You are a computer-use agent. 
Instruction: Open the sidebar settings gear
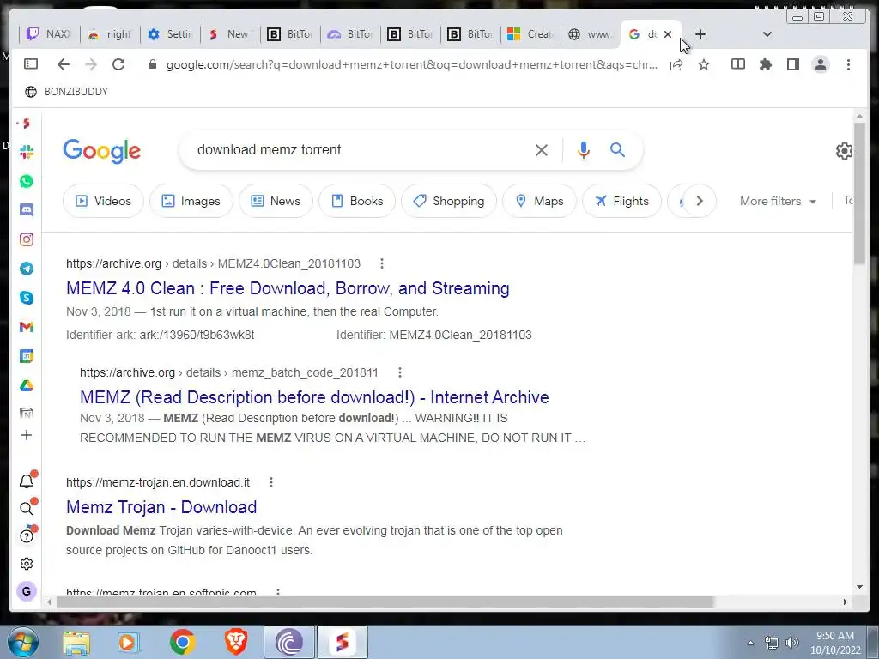(27, 564)
